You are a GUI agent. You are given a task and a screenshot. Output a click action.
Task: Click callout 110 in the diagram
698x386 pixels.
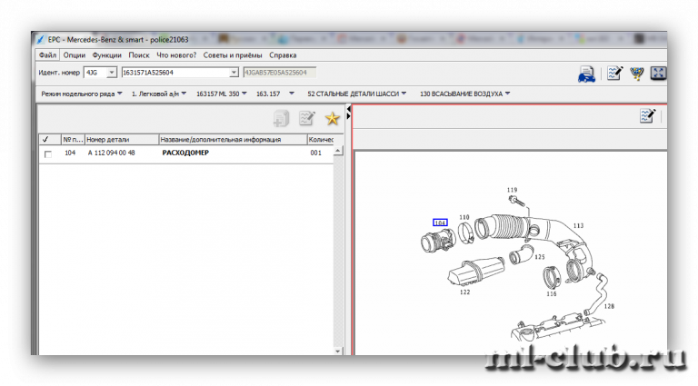click(464, 217)
